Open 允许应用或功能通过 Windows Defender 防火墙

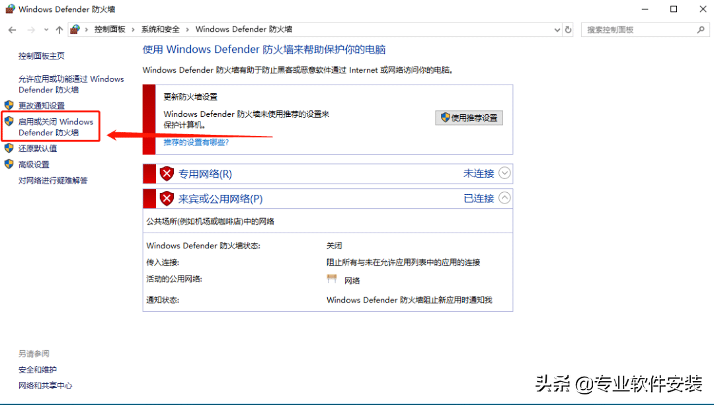[x=71, y=84]
